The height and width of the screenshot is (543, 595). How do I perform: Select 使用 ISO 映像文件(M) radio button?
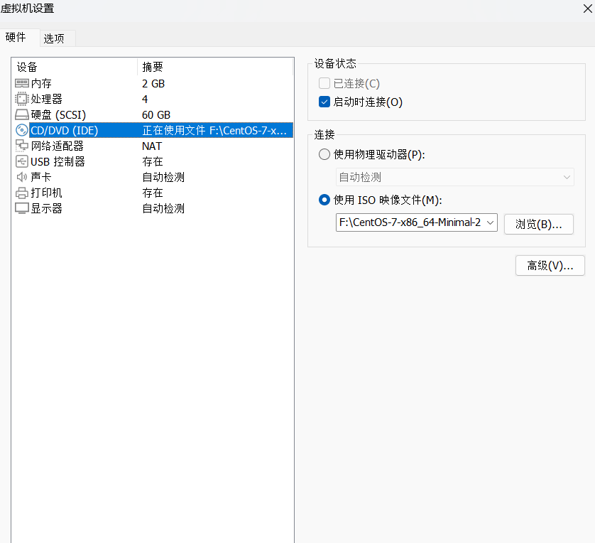324,200
